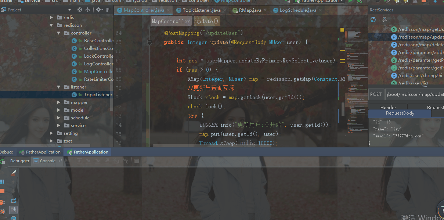Click the green Run button in top toolbar
444x220 pixels.
[x=350, y=1]
